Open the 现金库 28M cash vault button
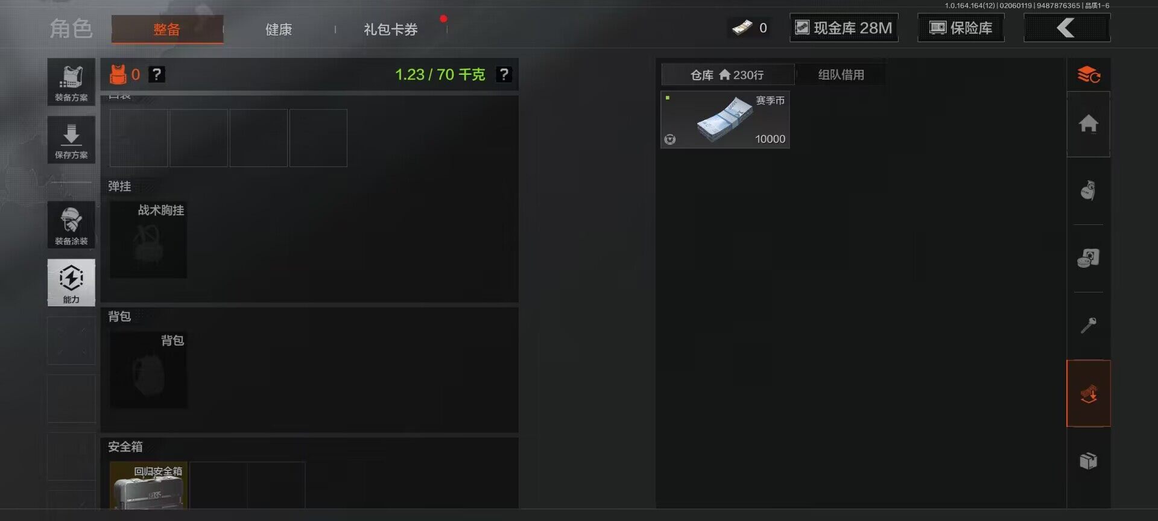This screenshot has width=1158, height=521. pos(844,28)
